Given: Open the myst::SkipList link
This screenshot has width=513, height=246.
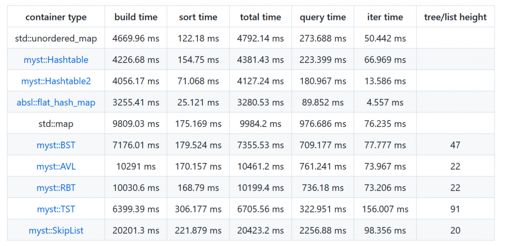Looking at the screenshot, I should tap(56, 230).
